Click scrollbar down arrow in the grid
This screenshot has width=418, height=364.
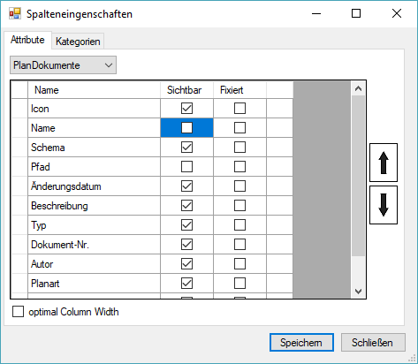pos(358,292)
